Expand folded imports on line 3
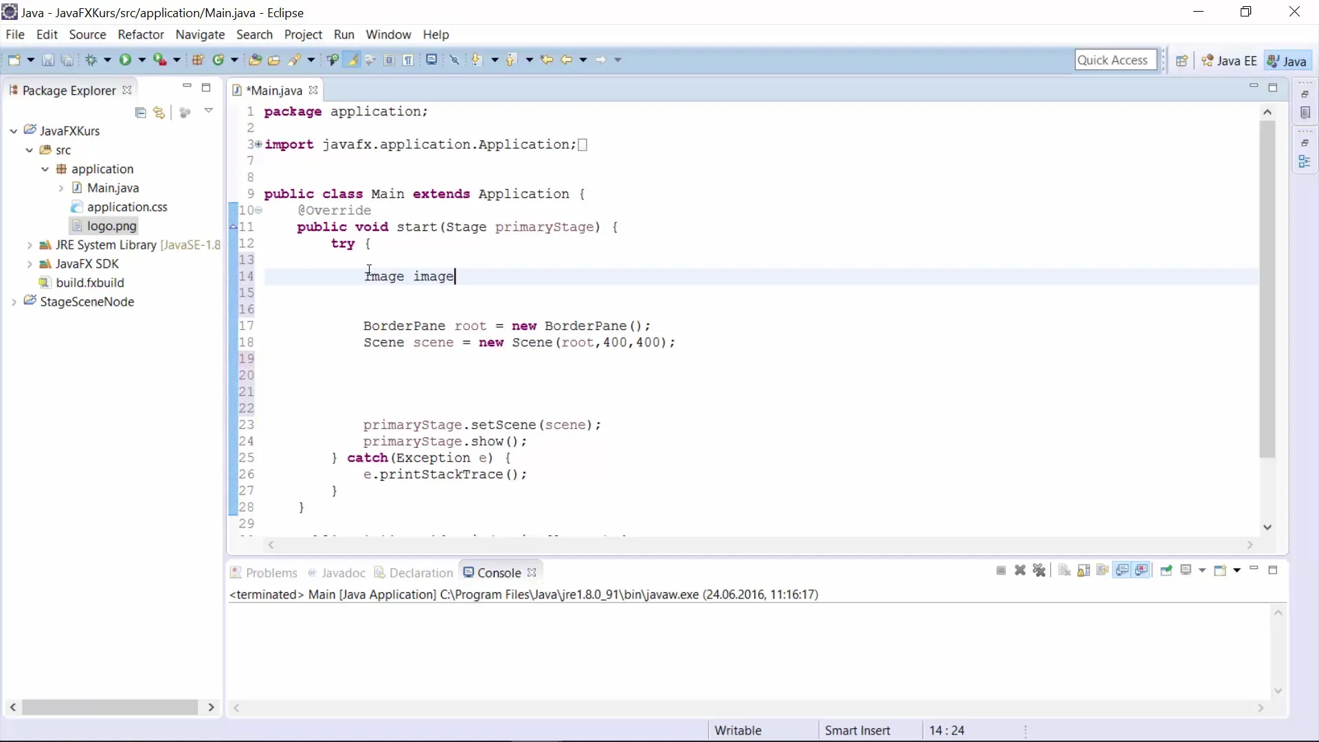The width and height of the screenshot is (1319, 742). coord(258,144)
